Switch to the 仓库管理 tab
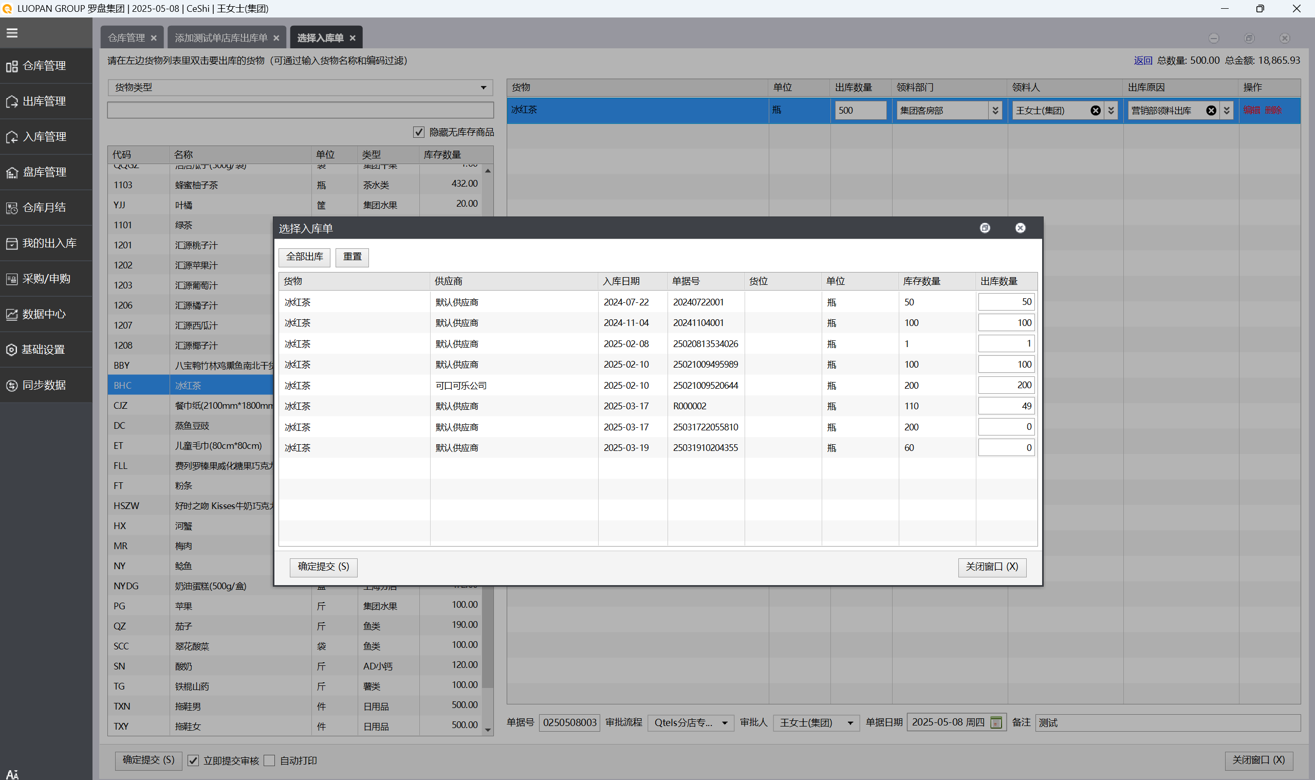 tap(126, 38)
